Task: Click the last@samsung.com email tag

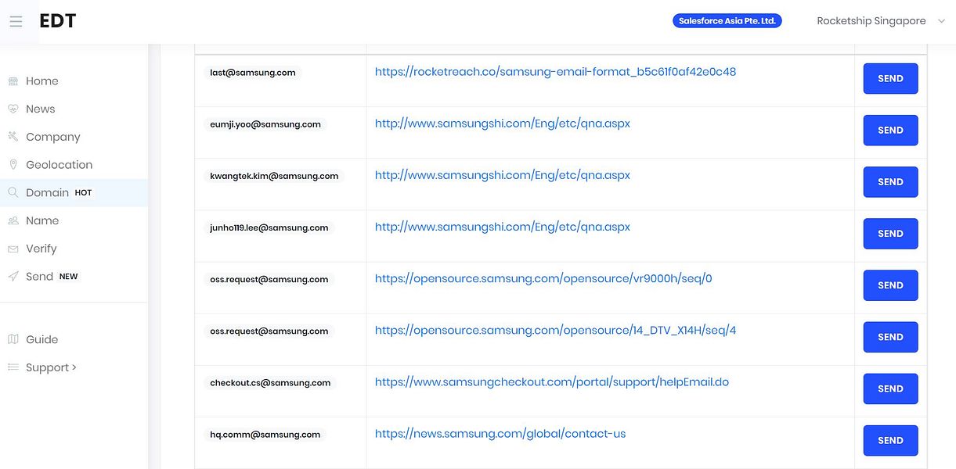Action: point(253,73)
